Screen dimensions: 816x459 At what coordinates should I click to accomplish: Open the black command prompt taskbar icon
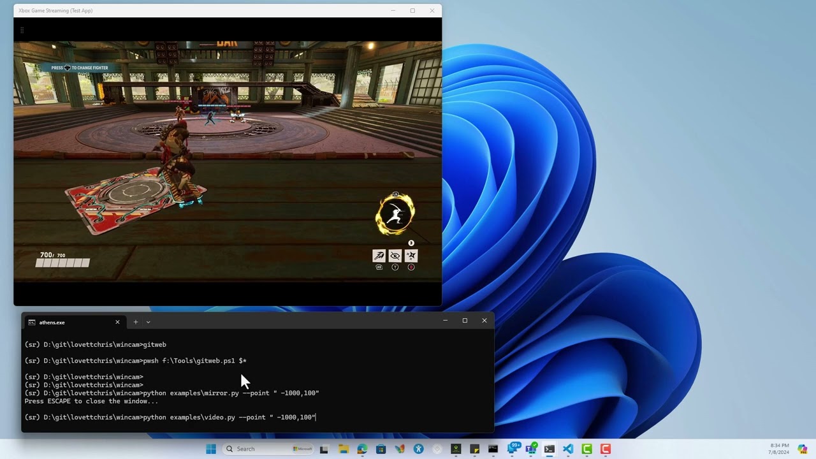(x=493, y=449)
